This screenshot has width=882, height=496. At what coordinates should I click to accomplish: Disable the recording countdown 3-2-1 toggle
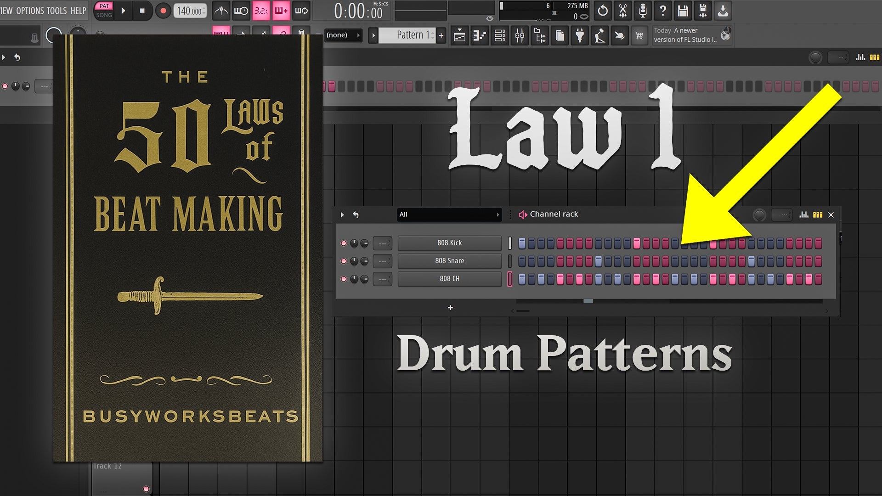pyautogui.click(x=262, y=10)
